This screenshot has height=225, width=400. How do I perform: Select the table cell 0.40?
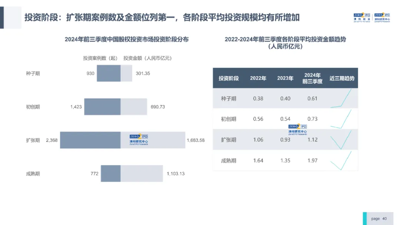coord(285,98)
